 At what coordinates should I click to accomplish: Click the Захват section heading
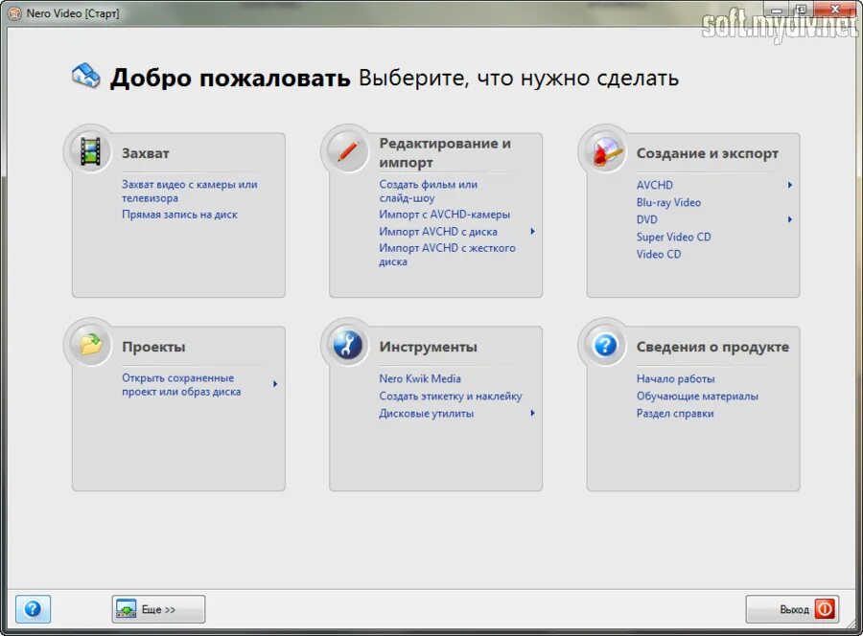(146, 153)
